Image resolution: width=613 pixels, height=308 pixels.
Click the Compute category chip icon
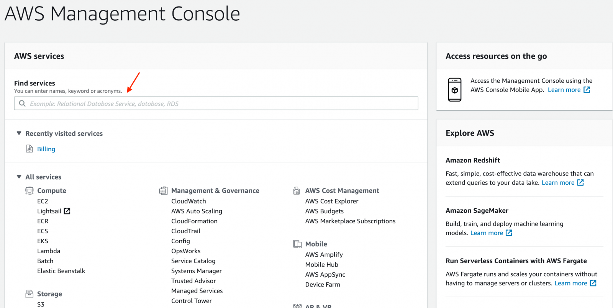[x=29, y=190]
